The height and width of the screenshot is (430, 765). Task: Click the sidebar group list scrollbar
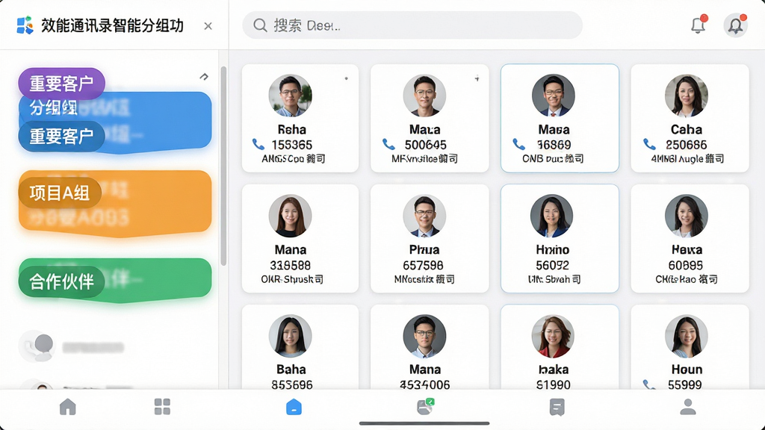click(223, 166)
